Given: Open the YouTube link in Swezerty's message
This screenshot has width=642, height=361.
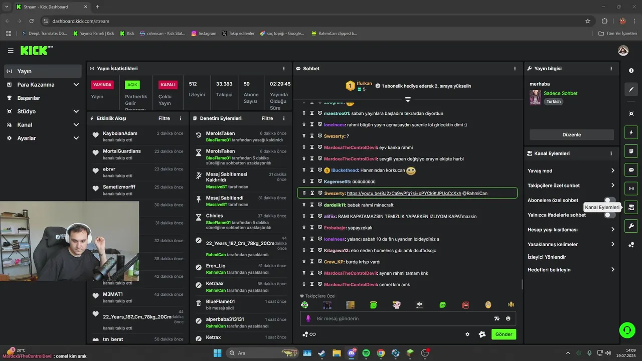Looking at the screenshot, I should (404, 193).
